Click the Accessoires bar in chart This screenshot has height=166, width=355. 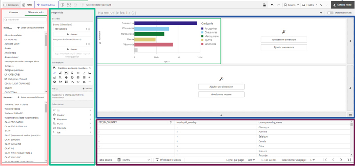click(166, 23)
